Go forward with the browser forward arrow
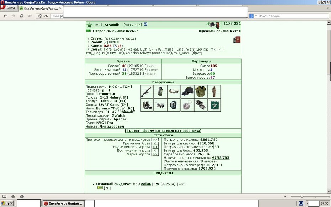 [x=13, y=16]
